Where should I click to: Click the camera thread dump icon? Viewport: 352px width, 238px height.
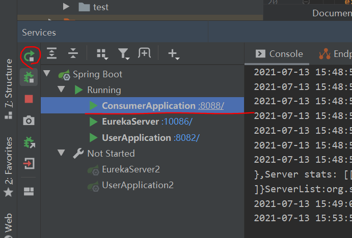click(29, 121)
